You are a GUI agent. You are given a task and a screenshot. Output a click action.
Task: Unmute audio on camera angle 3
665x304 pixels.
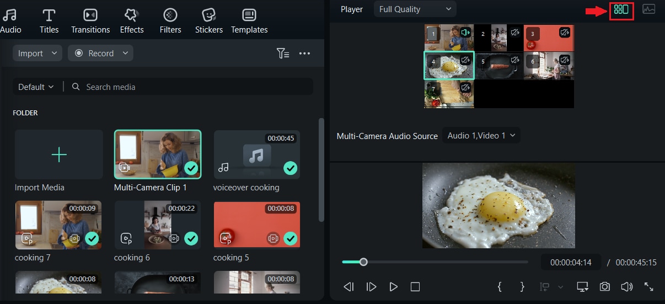565,33
